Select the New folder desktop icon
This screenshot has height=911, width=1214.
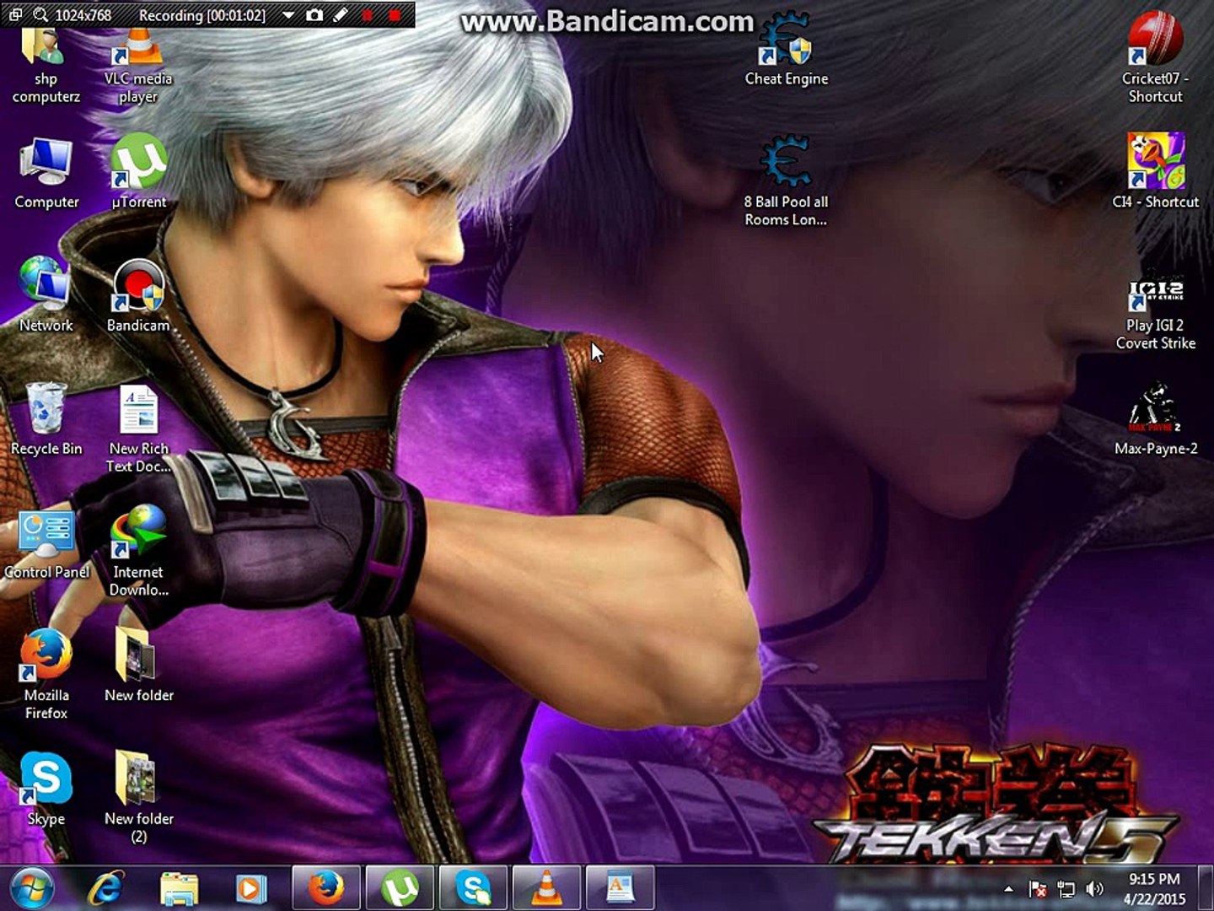(x=139, y=666)
